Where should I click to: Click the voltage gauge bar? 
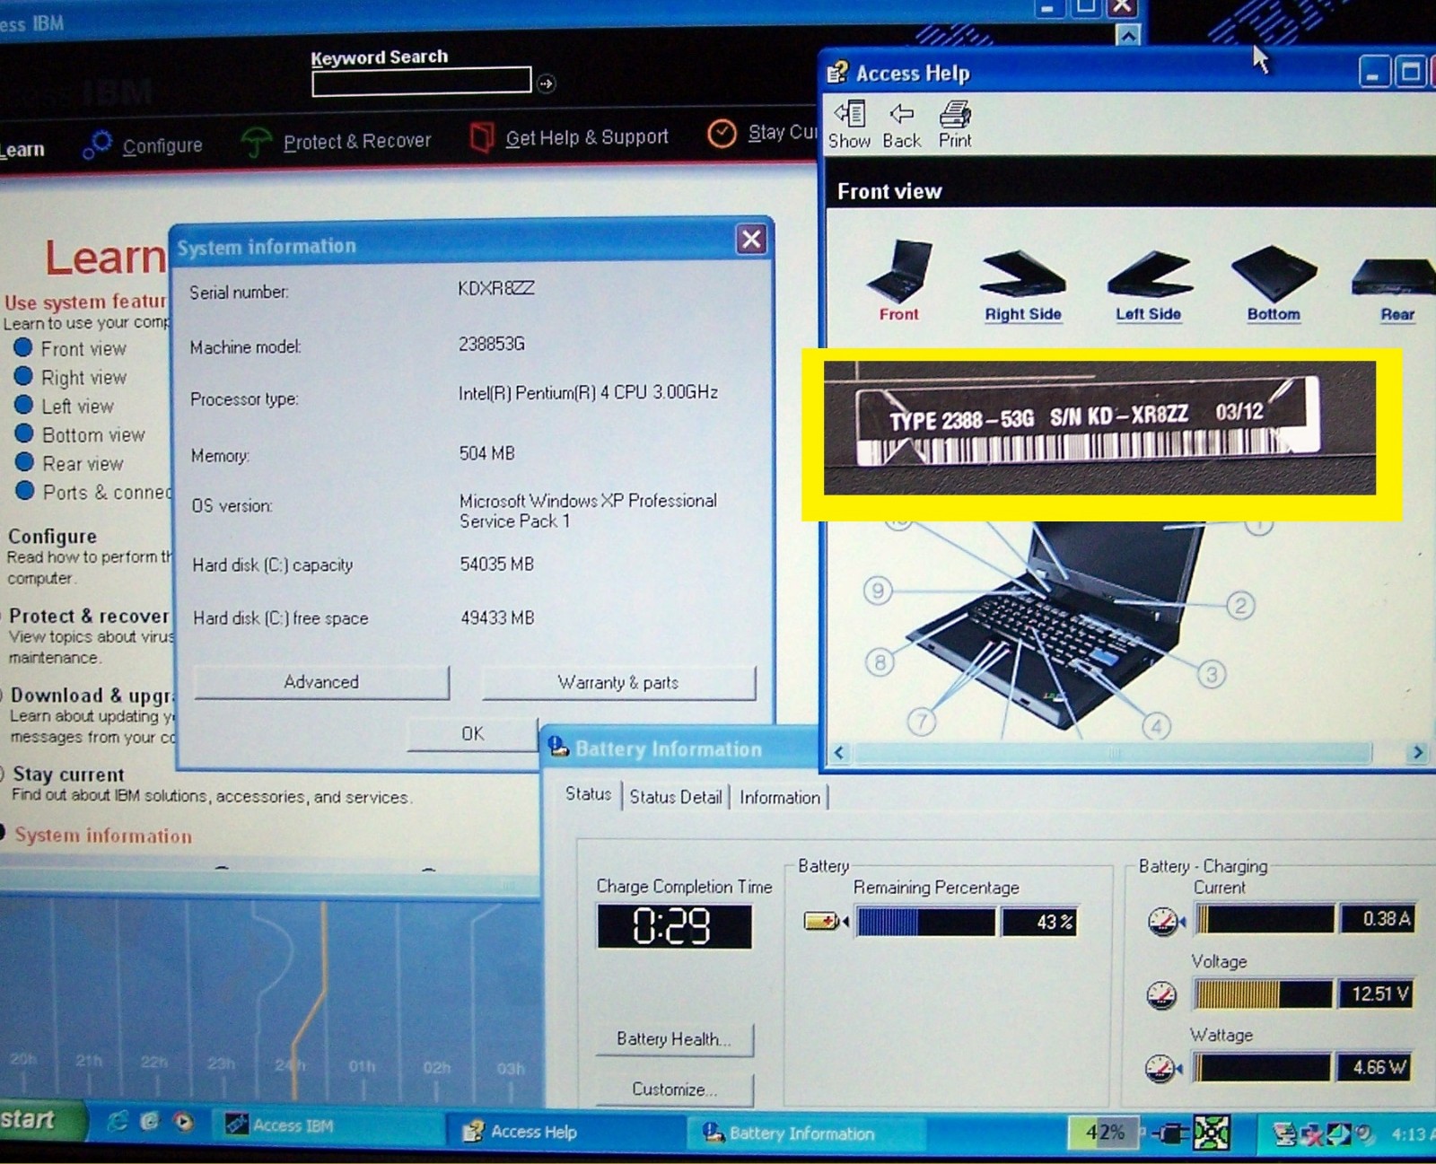pos(1263,994)
